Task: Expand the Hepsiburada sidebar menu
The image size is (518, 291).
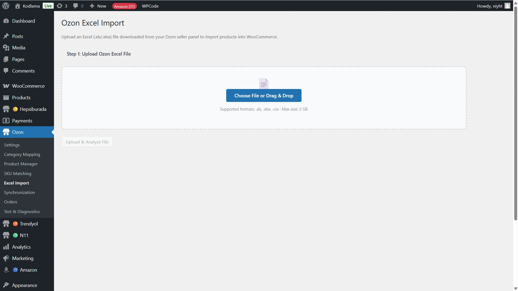Action: coord(33,109)
